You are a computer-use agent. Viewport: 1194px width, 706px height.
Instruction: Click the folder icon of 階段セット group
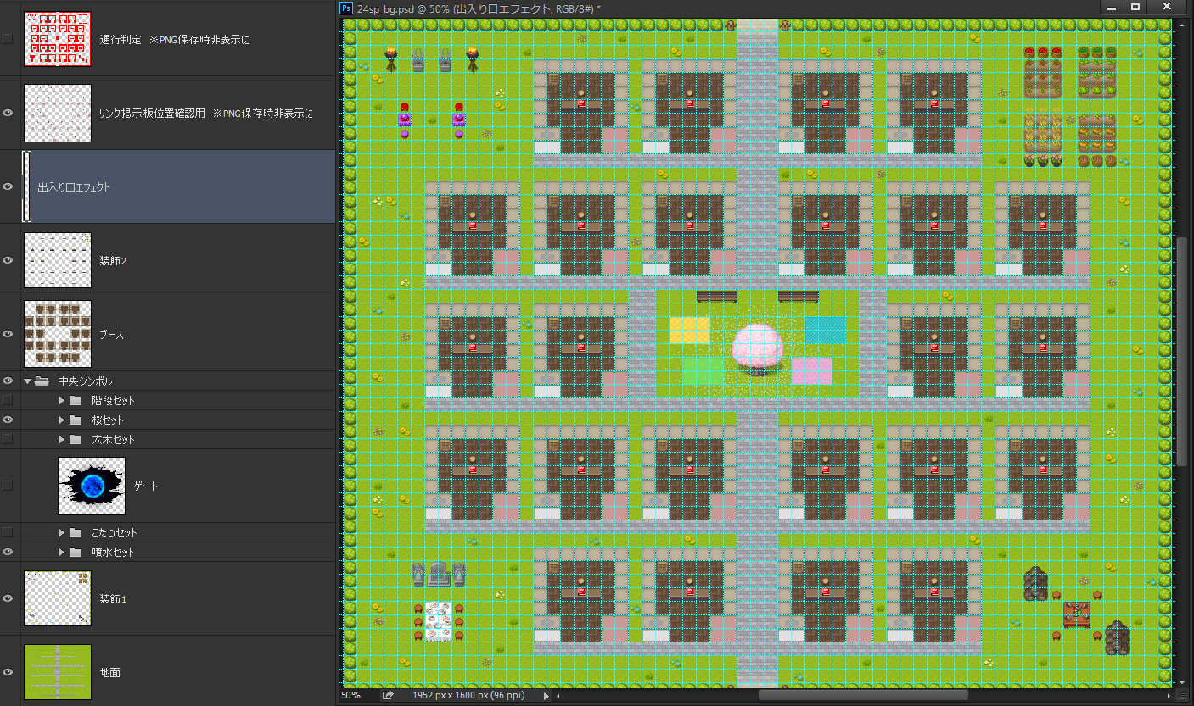pyautogui.click(x=76, y=400)
